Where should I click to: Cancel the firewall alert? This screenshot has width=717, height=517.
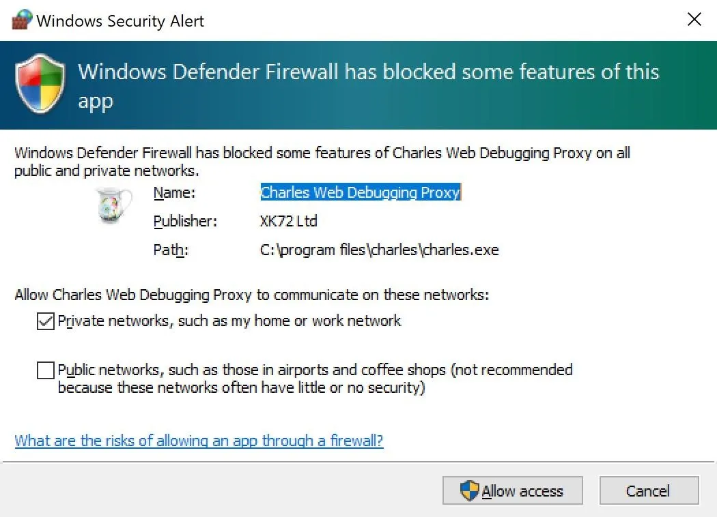tap(649, 490)
